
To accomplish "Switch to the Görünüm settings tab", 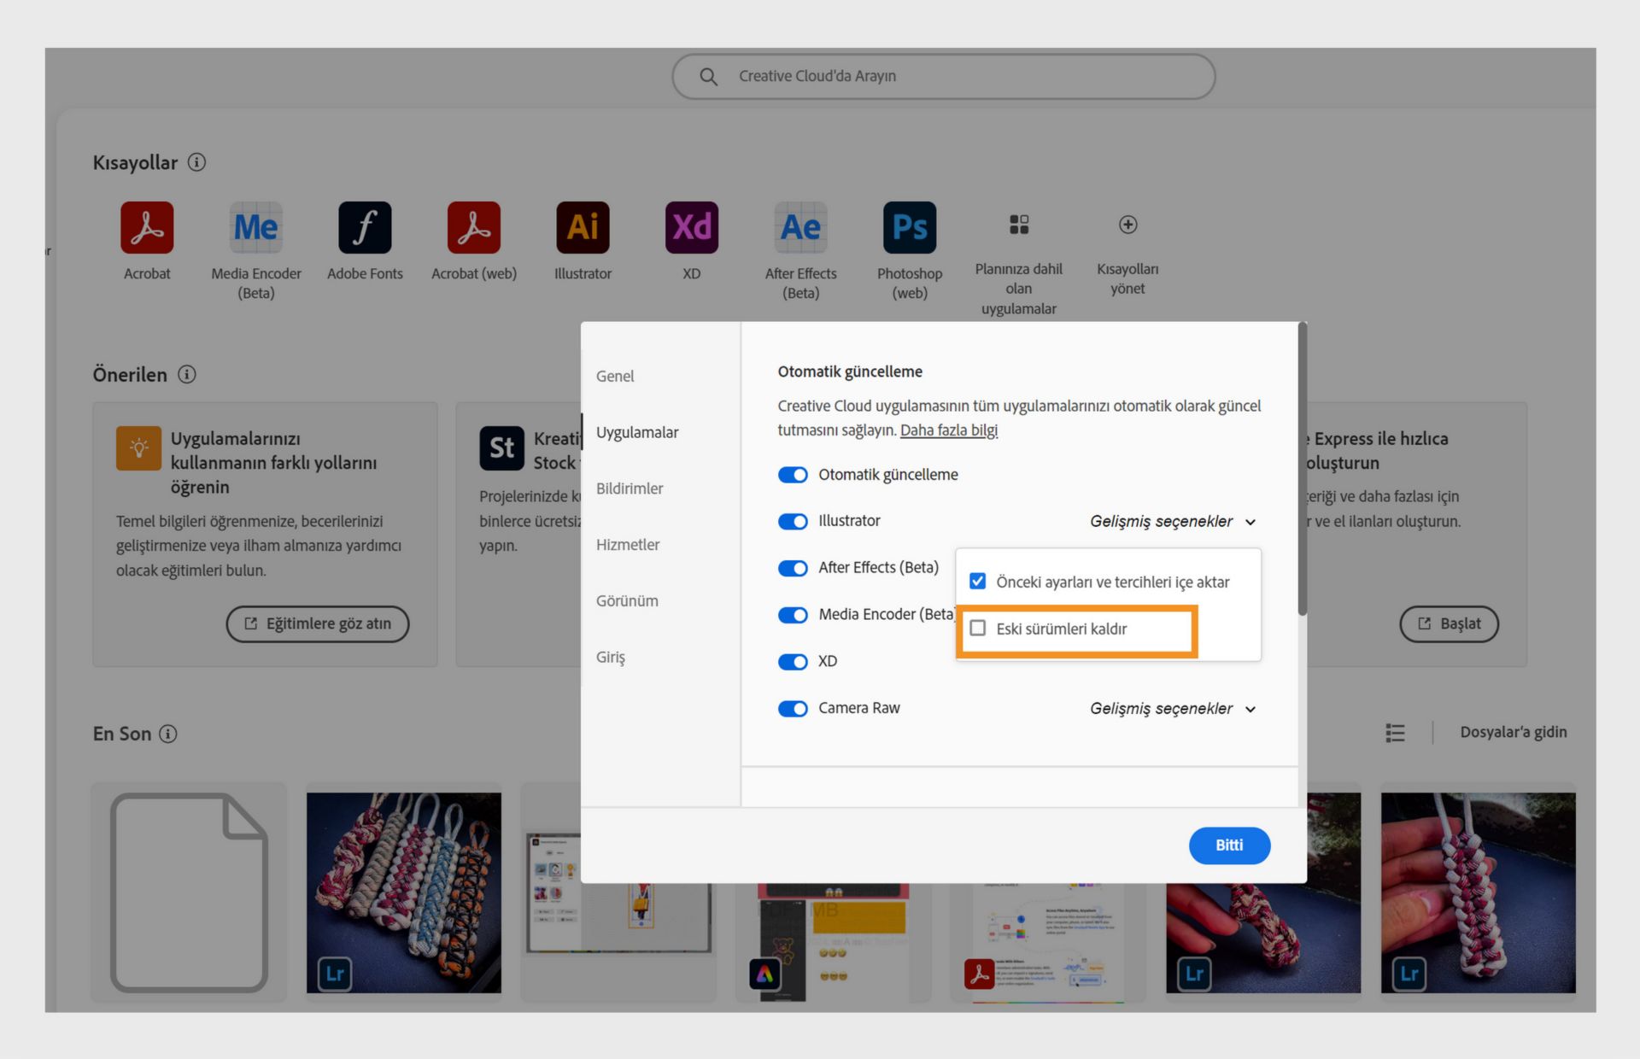I will click(x=627, y=601).
